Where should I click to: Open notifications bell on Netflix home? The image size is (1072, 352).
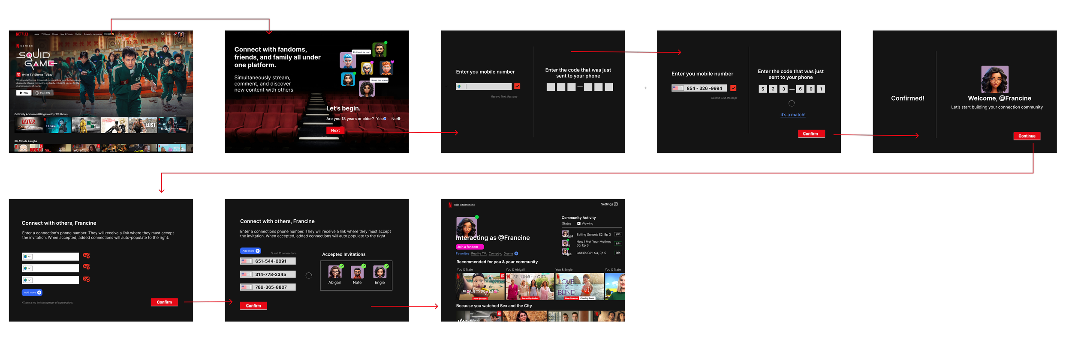[175, 34]
